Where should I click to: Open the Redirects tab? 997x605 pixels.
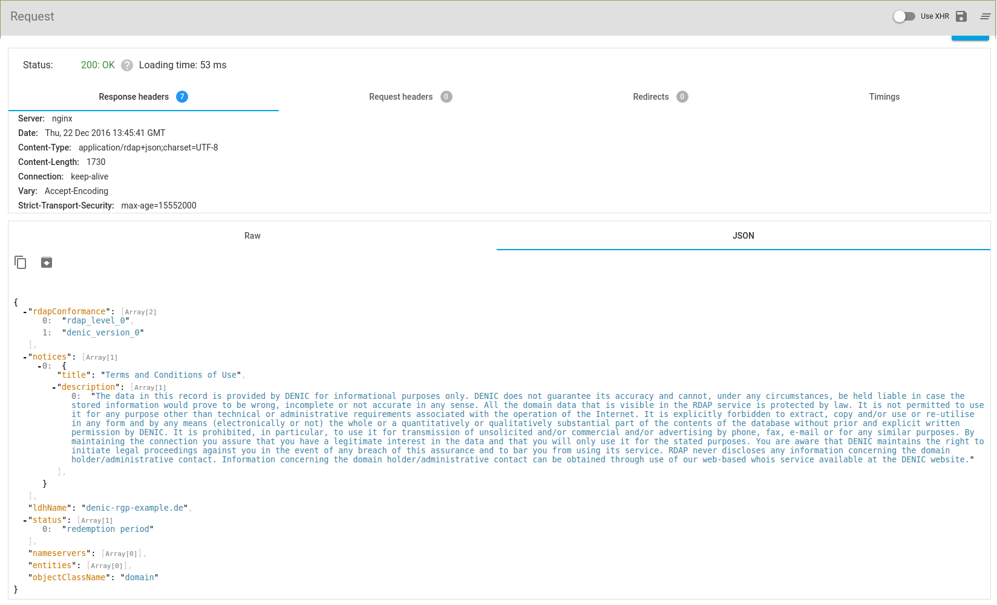click(x=661, y=97)
